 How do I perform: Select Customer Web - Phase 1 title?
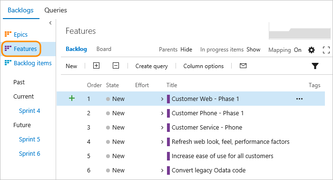pyautogui.click(x=206, y=99)
